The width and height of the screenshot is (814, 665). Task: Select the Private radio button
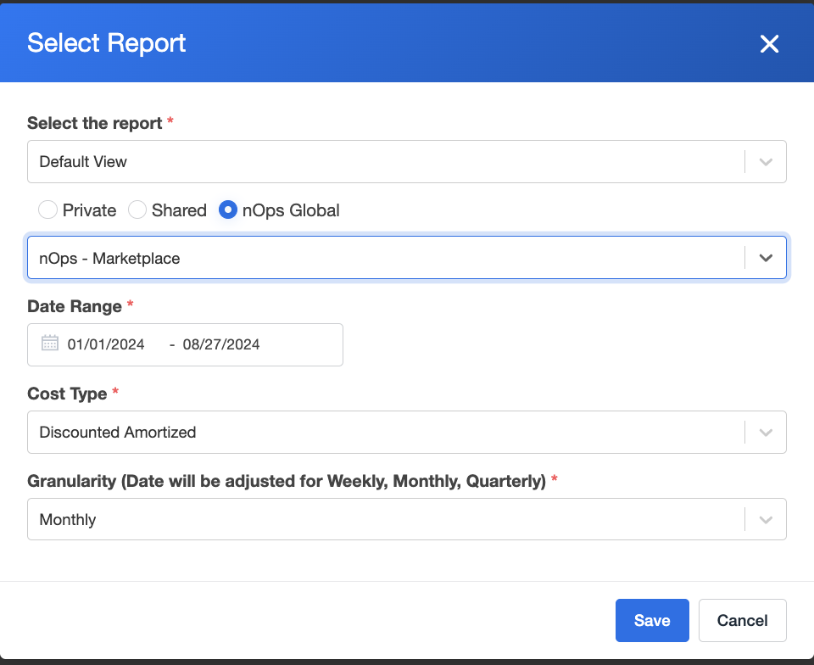47,210
